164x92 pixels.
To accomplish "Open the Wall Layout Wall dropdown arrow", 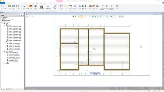I will tap(9, 9).
